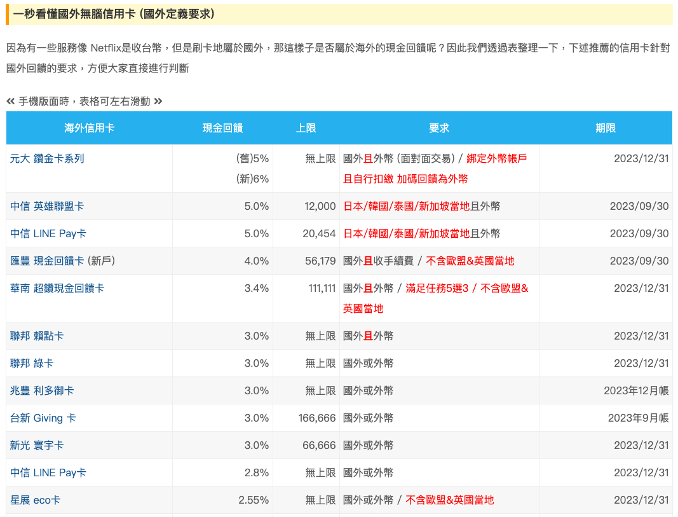Open 兆豐 利多御卡 link
Image resolution: width=678 pixels, height=517 pixels.
point(42,390)
